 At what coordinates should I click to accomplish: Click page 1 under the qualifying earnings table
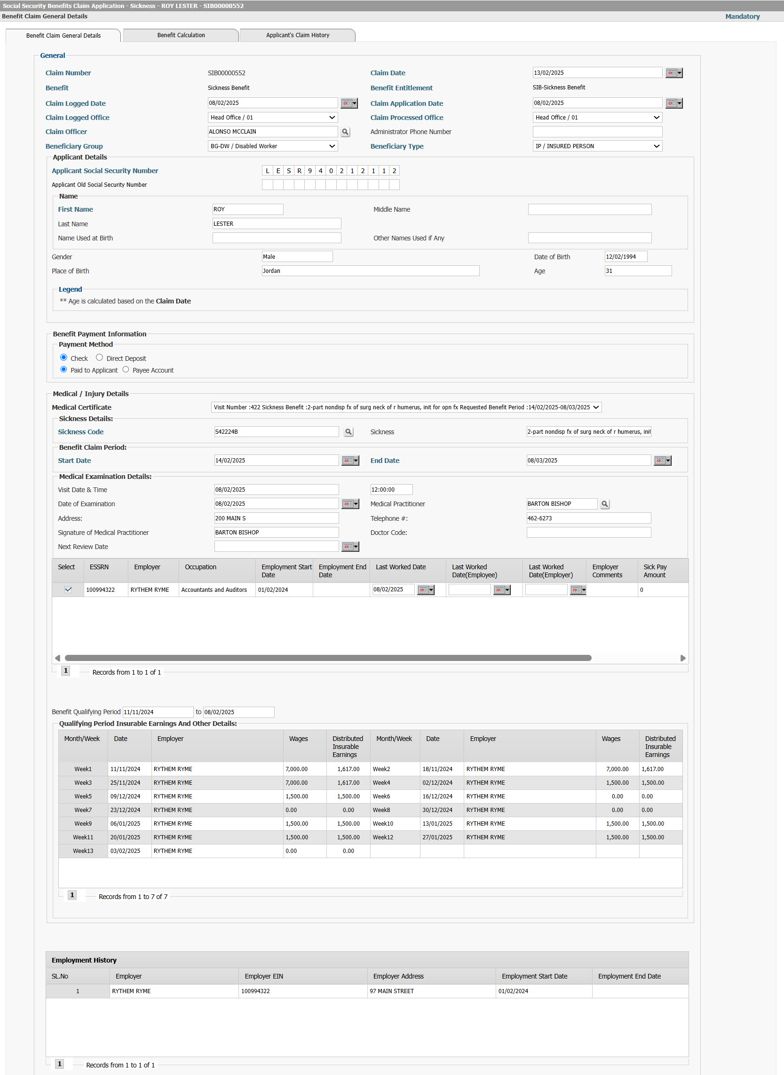click(x=72, y=895)
